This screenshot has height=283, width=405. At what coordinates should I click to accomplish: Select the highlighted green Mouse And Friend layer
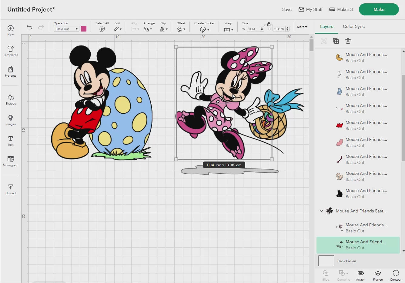(x=358, y=245)
